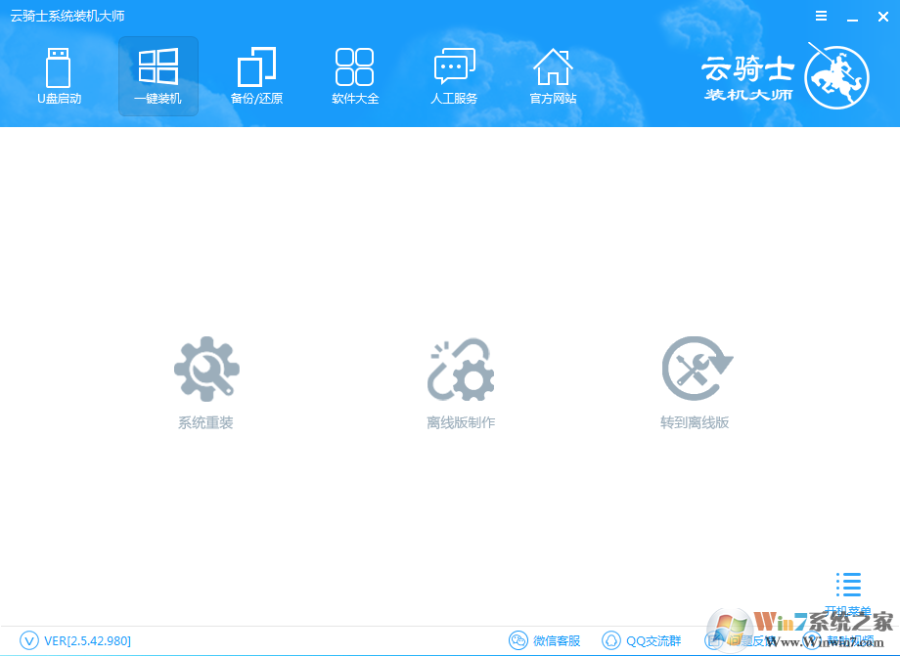Open the U盘启动 USB boot tab
900x656 pixels.
click(x=59, y=75)
